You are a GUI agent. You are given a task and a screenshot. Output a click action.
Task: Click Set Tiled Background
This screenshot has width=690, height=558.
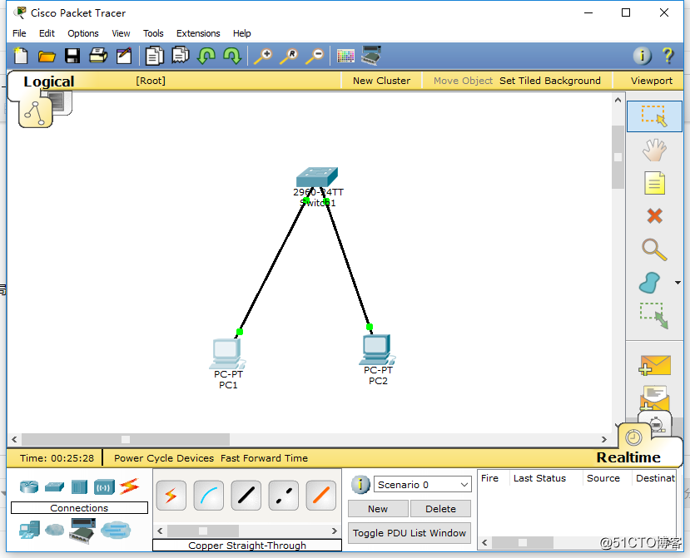click(549, 81)
